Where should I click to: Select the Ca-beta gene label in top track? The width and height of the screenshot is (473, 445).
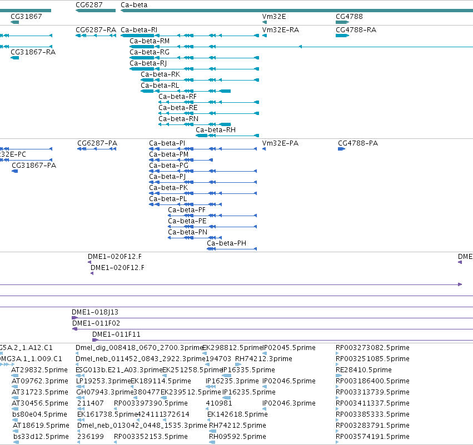pyautogui.click(x=134, y=5)
